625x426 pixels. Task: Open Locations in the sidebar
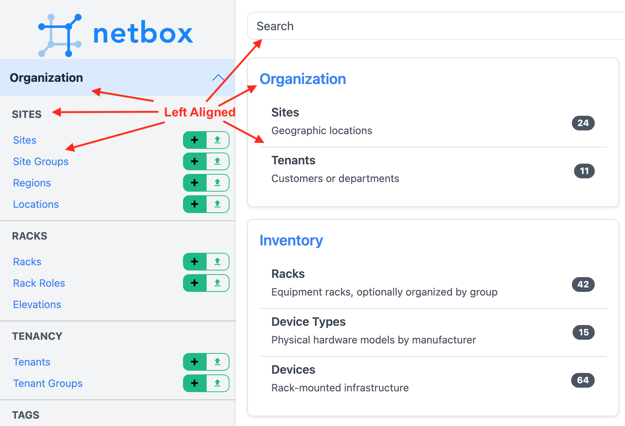click(x=36, y=204)
